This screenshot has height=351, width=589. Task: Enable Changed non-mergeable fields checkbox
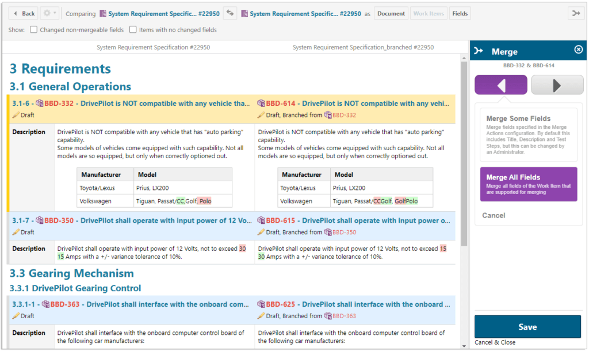click(x=34, y=30)
